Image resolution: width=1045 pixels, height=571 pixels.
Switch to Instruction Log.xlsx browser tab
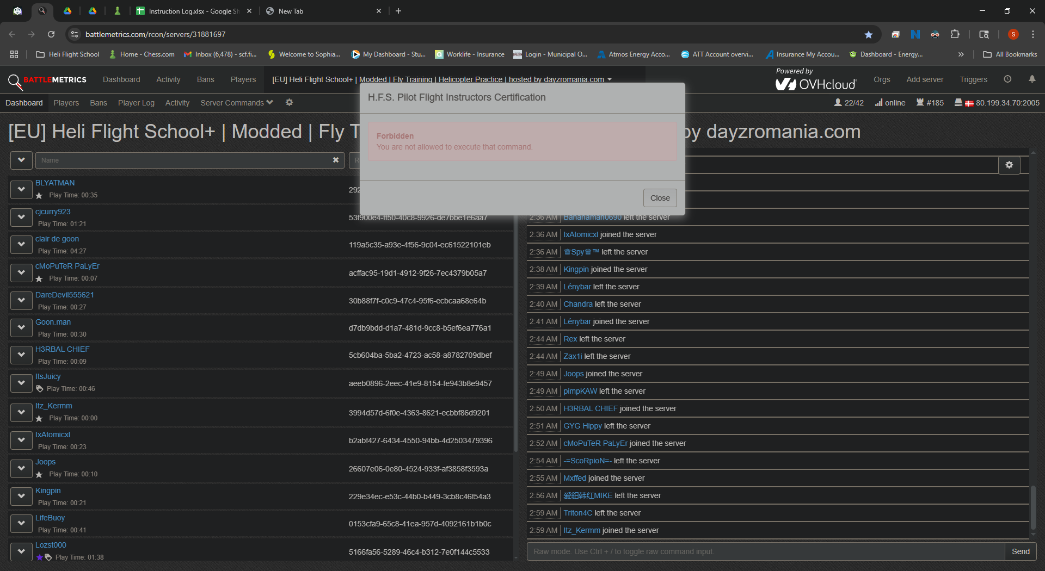pos(193,11)
